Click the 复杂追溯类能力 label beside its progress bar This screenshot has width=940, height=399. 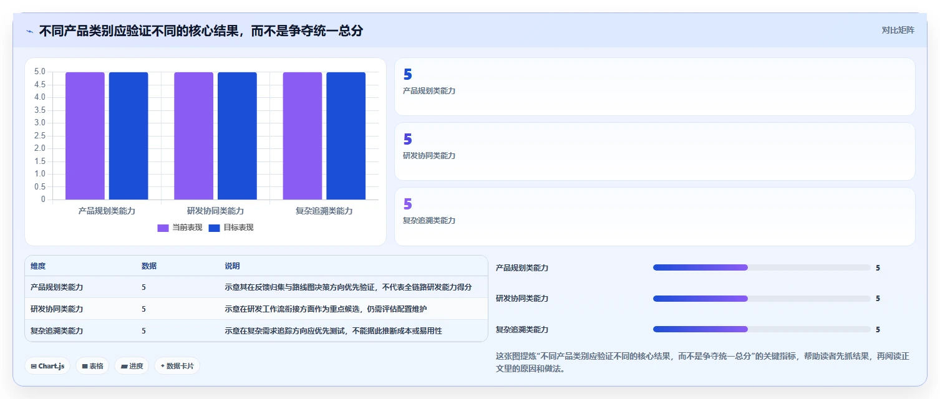(522, 330)
